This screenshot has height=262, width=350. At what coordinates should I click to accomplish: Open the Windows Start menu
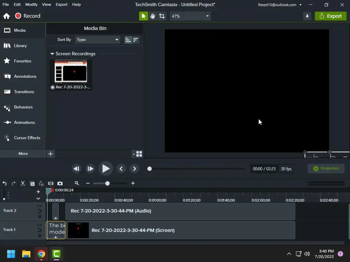tap(11, 254)
